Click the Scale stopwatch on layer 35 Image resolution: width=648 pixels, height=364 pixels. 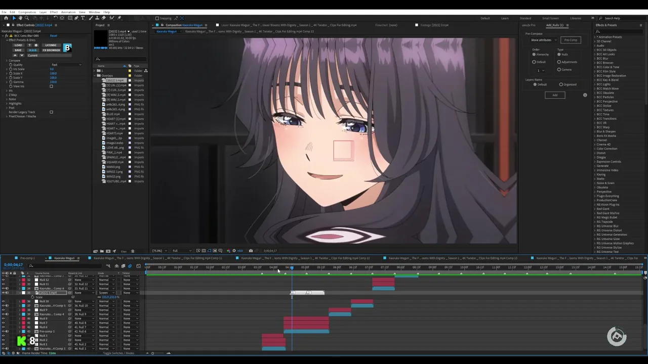32,297
